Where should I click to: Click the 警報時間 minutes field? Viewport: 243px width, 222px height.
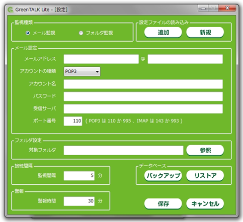point(79,201)
